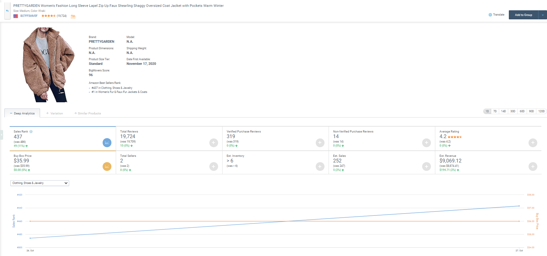This screenshot has width=547, height=256.
Task: Add Total Sellers to chart
Action: click(x=213, y=167)
